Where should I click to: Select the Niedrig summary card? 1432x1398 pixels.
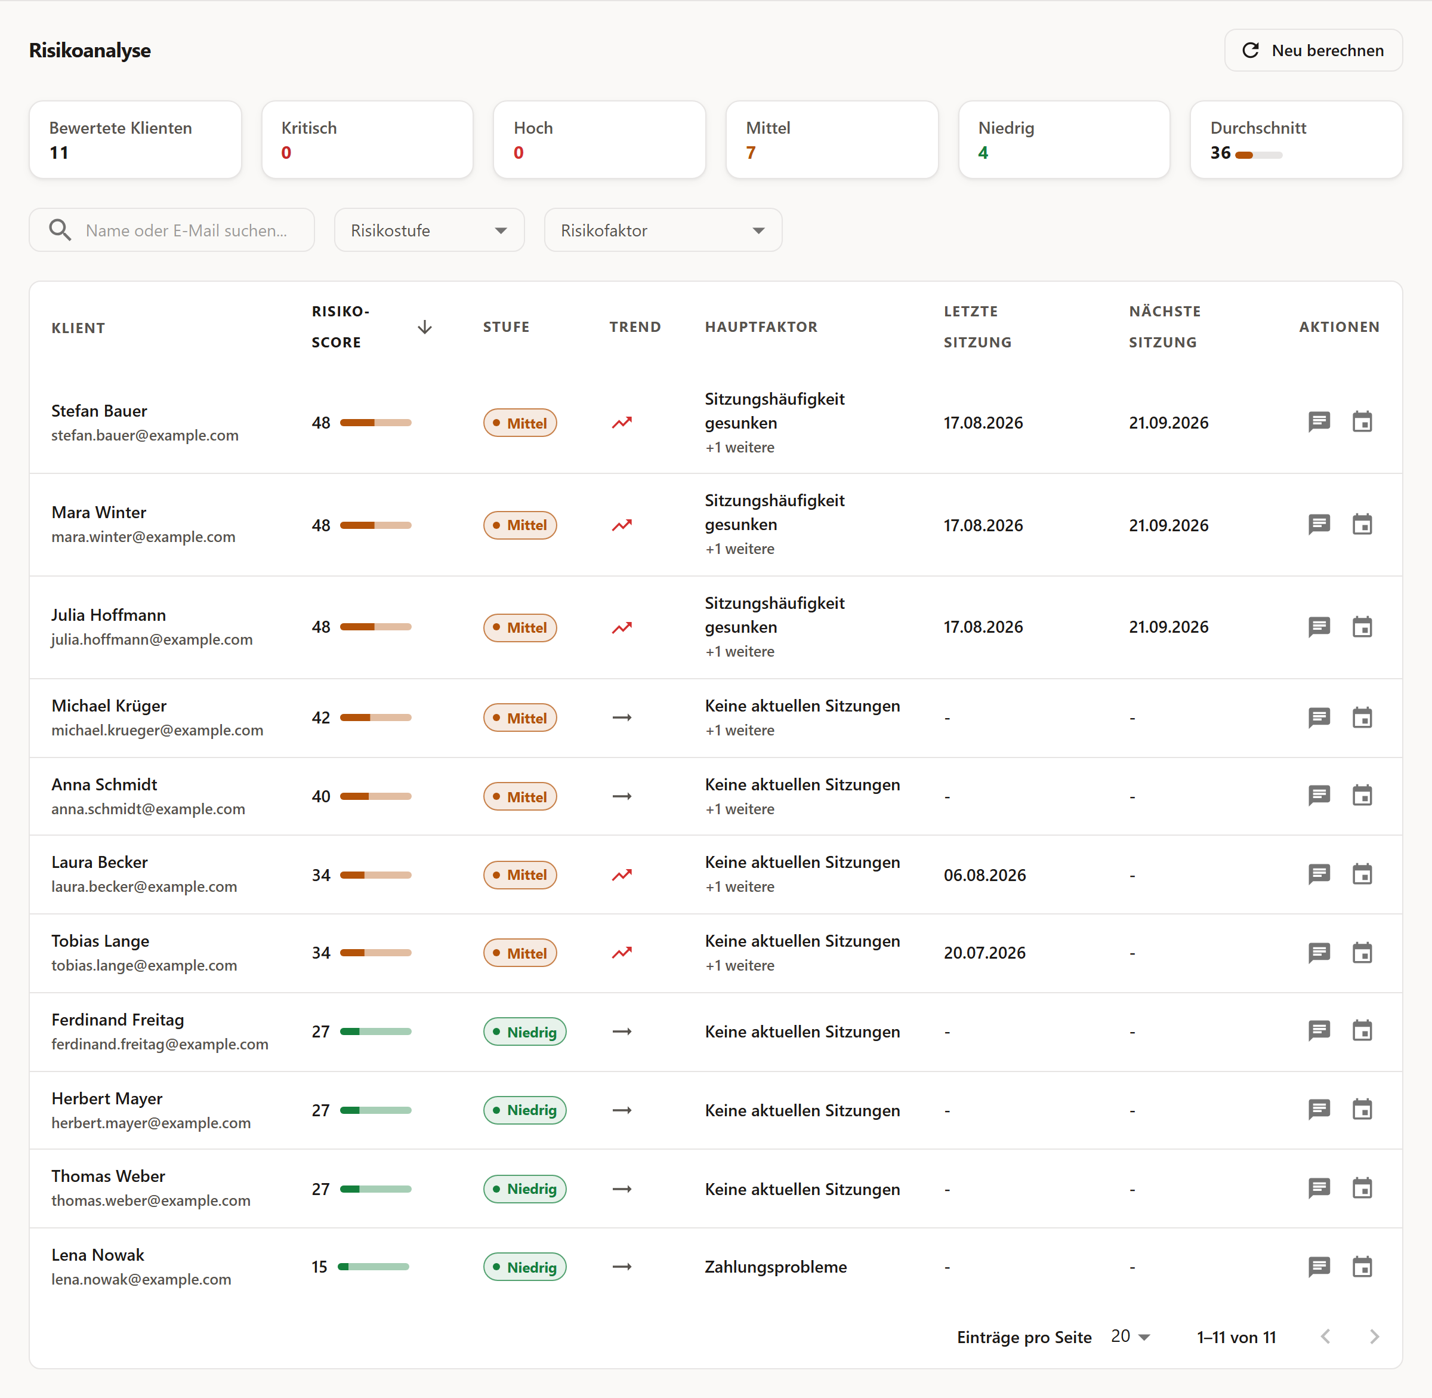coord(1064,140)
